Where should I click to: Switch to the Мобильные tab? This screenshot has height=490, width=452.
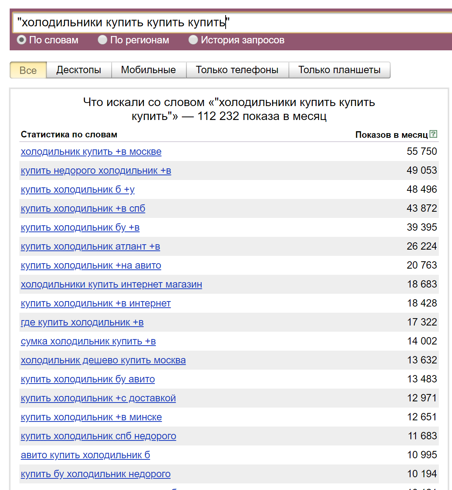(x=148, y=70)
